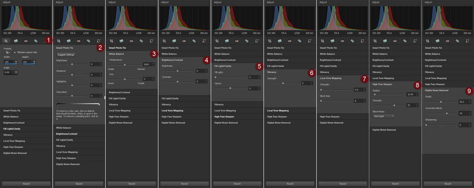
Task: Select the Clone Brush in expanded Digital Noise Removal panel
Action: click(467, 41)
